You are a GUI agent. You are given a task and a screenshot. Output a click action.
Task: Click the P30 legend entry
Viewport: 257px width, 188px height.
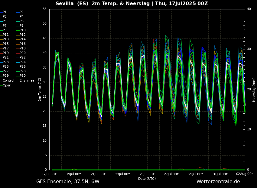pyautogui.click(x=22, y=76)
